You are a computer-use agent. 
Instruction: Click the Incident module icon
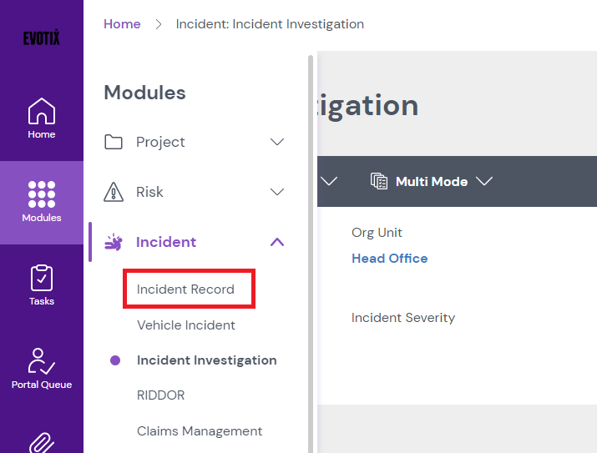(x=114, y=242)
